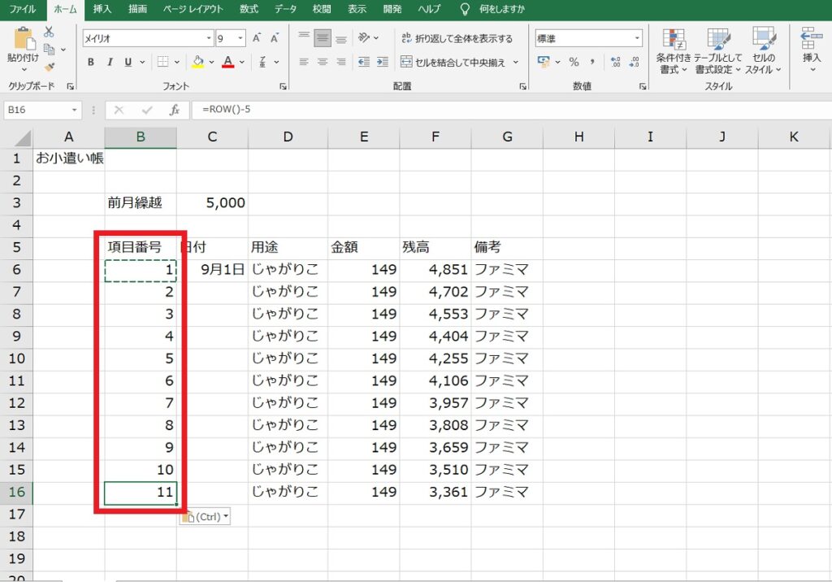Select cell containing 前月繰越
Image resolution: width=832 pixels, height=582 pixels.
pos(141,203)
